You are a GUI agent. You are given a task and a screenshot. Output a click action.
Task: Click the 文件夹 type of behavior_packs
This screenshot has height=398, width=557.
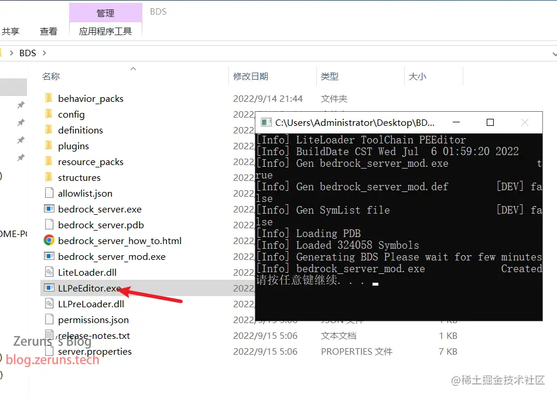[x=334, y=98]
